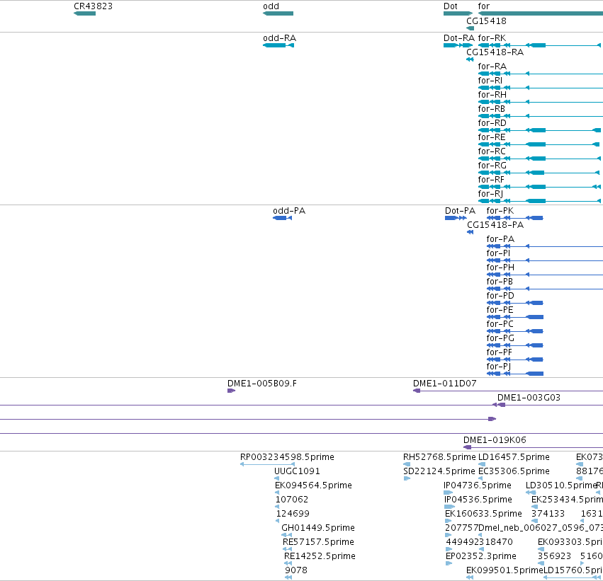
Task: Click the EK099501.5prime EST label
Action: [x=505, y=570]
